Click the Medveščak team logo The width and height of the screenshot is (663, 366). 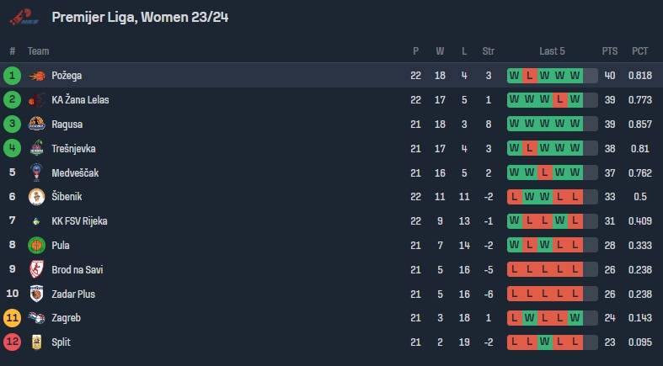click(37, 172)
